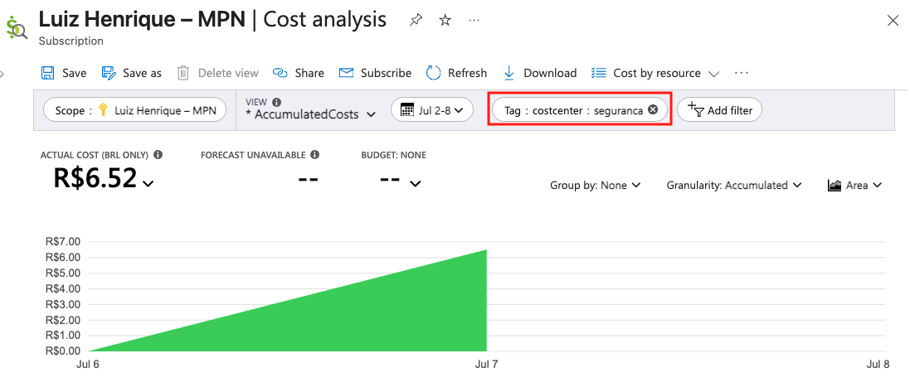This screenshot has height=382, width=910.
Task: Click the Jul 6 axis label
Action: [88, 364]
